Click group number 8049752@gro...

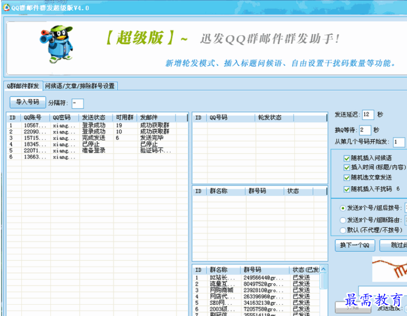pos(264,284)
